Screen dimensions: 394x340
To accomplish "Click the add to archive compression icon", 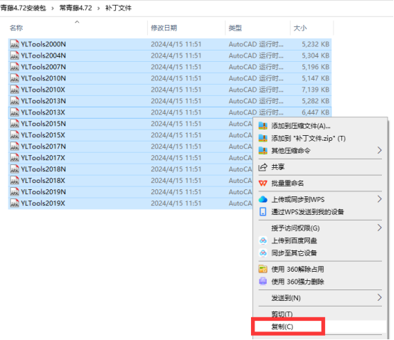I will click(x=263, y=126).
